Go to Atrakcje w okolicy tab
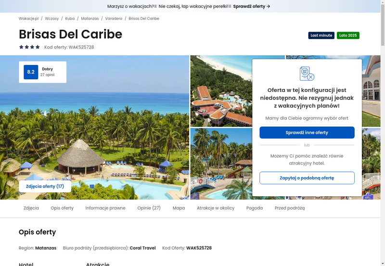The width and height of the screenshot is (385, 266). 216,208
